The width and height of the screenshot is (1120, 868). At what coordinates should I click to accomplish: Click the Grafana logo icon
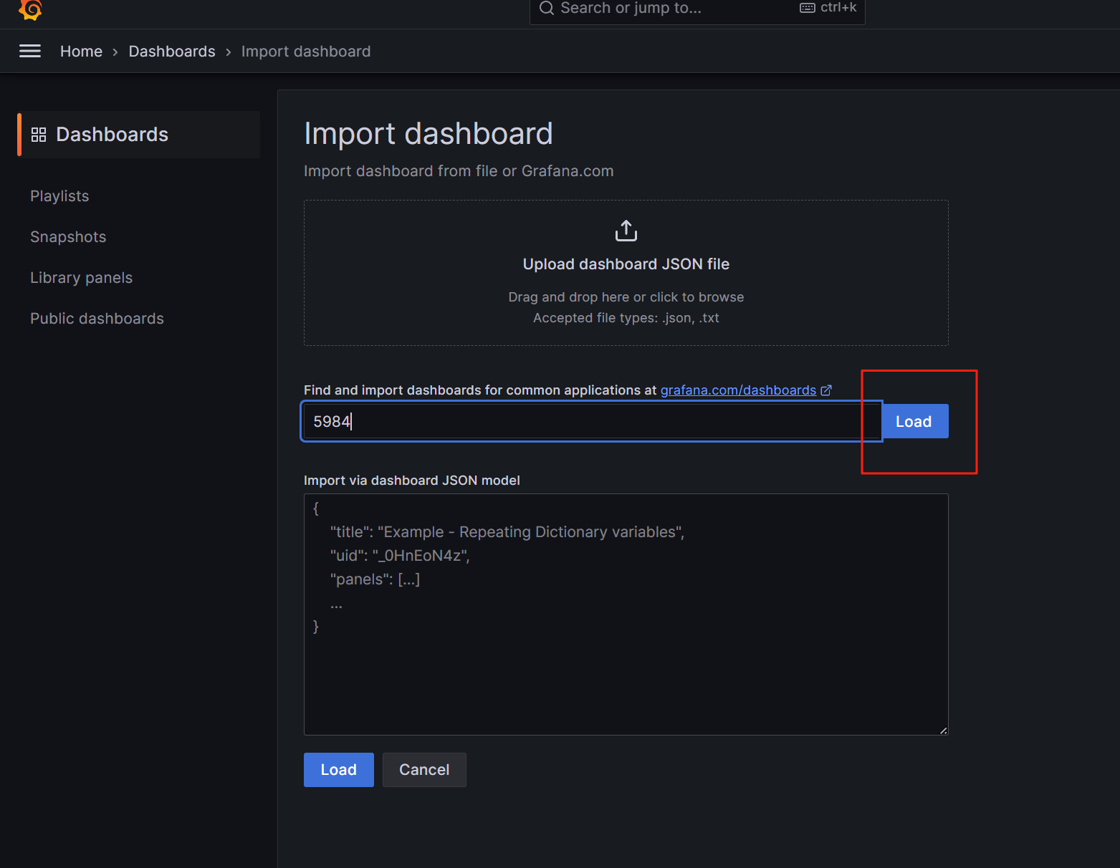(31, 9)
